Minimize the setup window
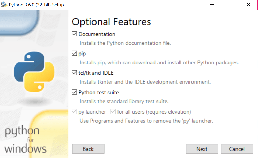The height and width of the screenshot is (158, 258). pyautogui.click(x=212, y=4)
